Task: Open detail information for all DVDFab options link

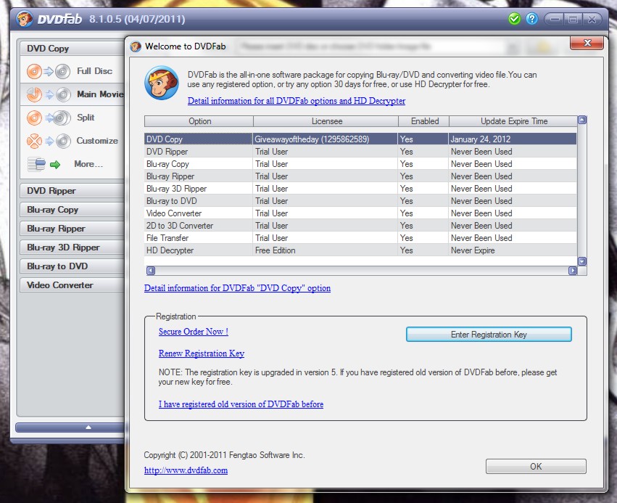Action: [297, 101]
